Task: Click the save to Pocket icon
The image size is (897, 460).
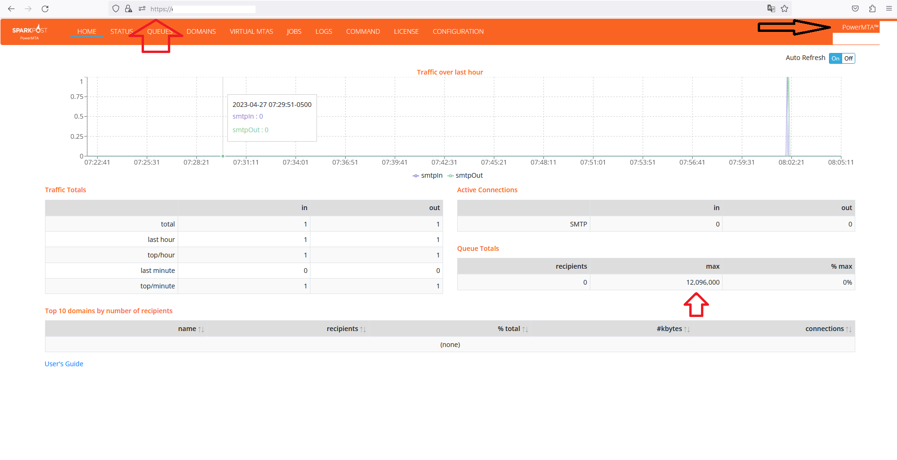Action: pyautogui.click(x=855, y=9)
